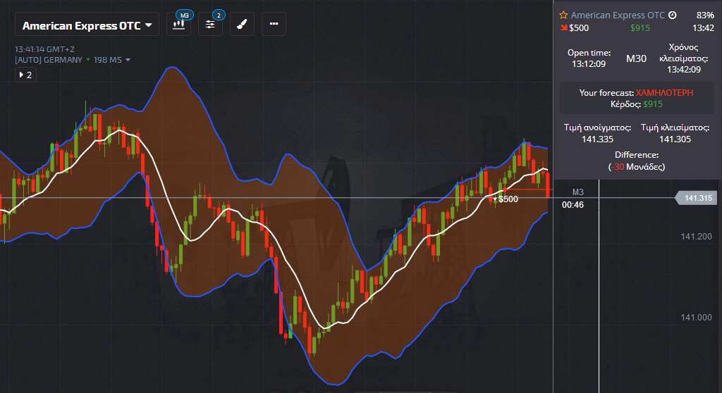
Task: Open chart type and M3 timeframe settings
Action: coord(178,24)
